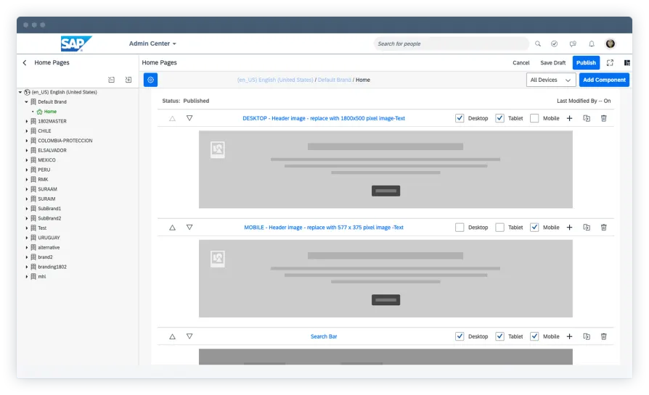Click the blue settings gear icon

click(x=150, y=80)
